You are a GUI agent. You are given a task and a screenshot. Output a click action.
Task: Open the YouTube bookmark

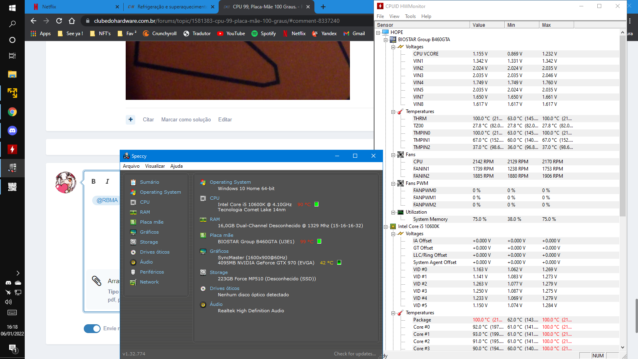(x=231, y=34)
